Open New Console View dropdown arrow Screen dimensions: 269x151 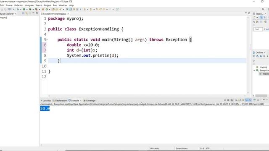pyautogui.click(x=267, y=100)
